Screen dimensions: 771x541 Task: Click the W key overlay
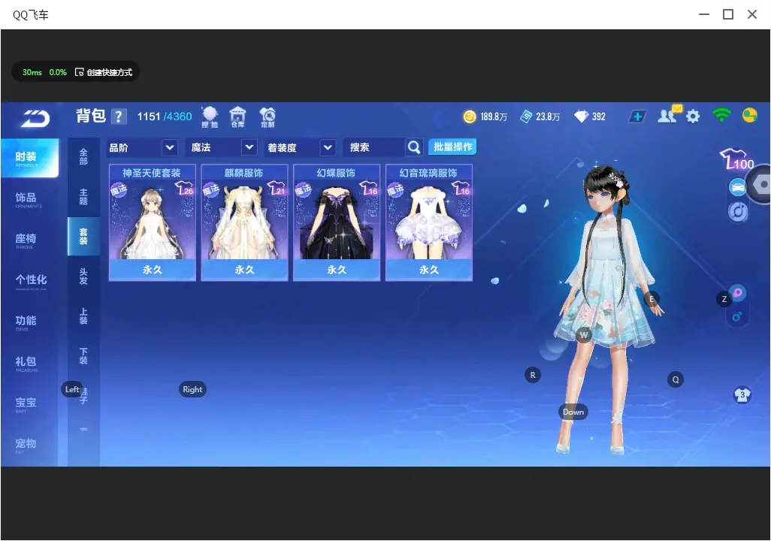point(584,335)
